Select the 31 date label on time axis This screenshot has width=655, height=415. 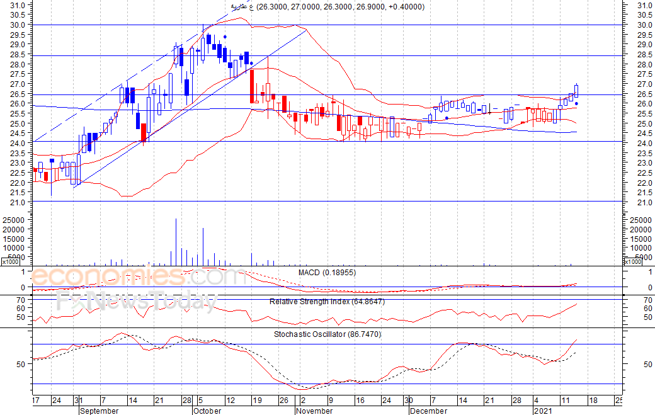point(79,401)
